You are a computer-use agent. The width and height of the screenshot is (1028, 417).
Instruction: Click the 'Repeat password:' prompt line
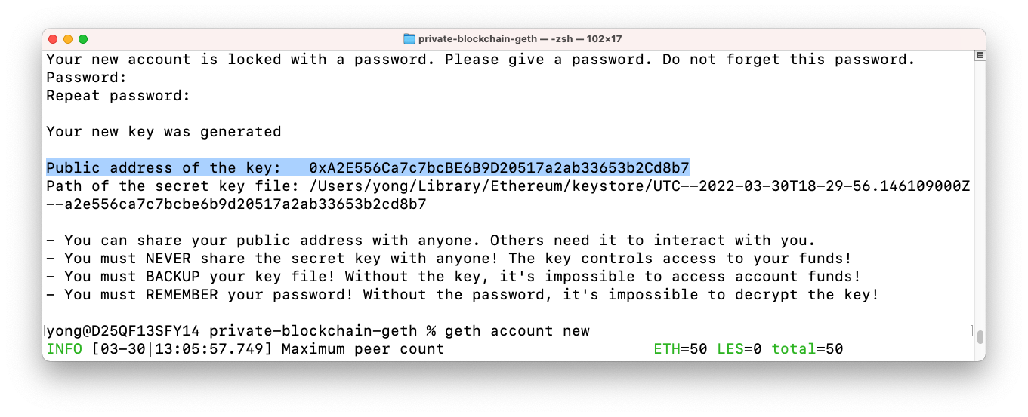click(118, 96)
